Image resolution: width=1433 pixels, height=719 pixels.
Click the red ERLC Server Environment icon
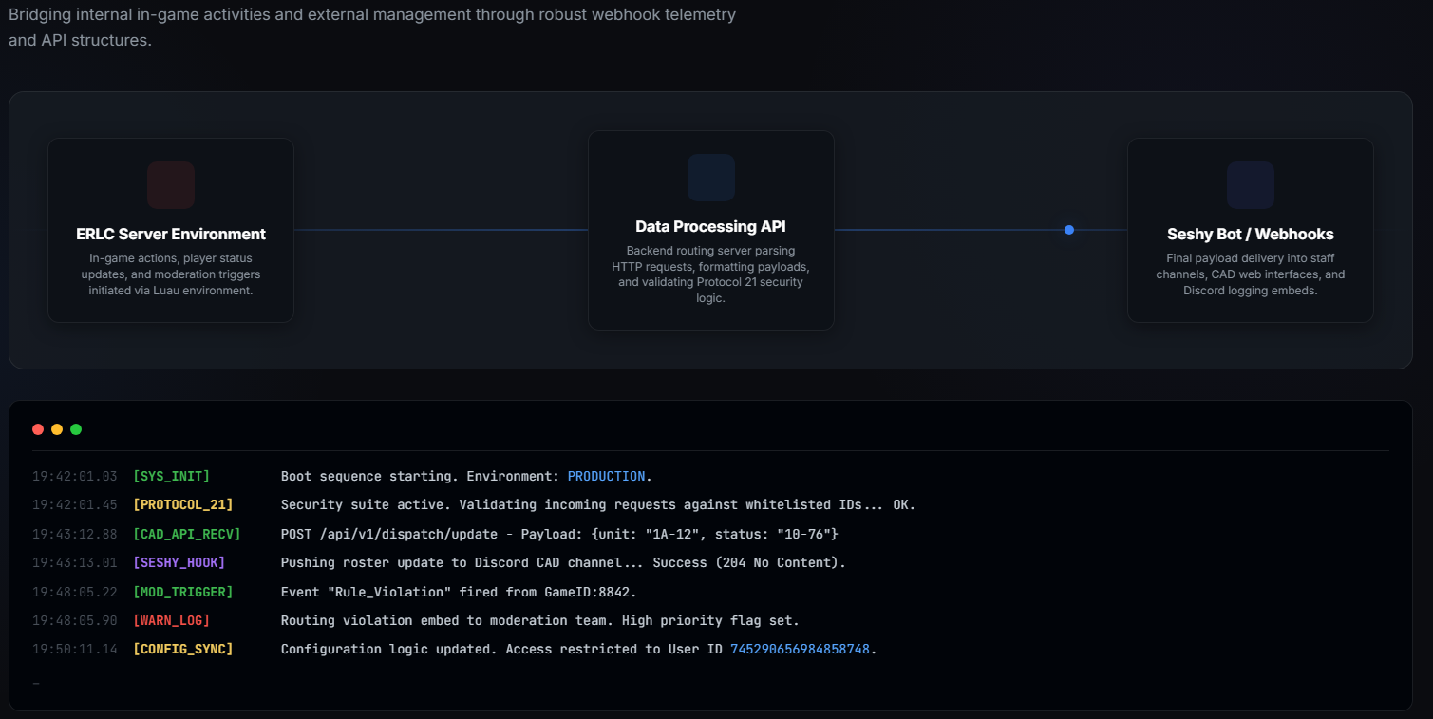tap(171, 185)
